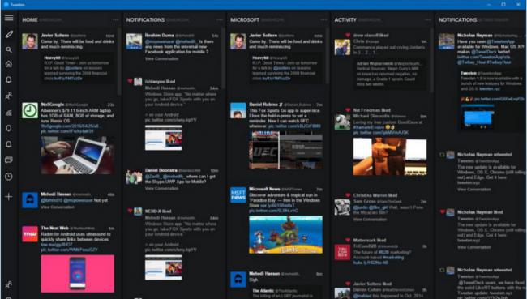This screenshot has width=527, height=299.
Task: Select the HOME column header
Action: [30, 20]
